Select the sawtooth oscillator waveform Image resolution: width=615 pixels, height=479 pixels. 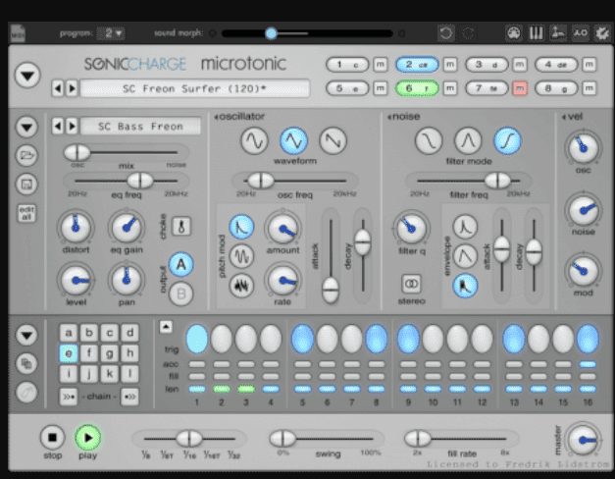[x=333, y=140]
